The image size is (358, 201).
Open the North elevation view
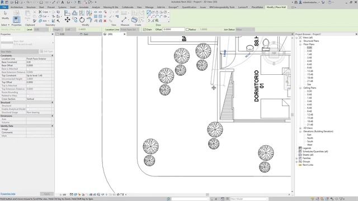[310, 138]
